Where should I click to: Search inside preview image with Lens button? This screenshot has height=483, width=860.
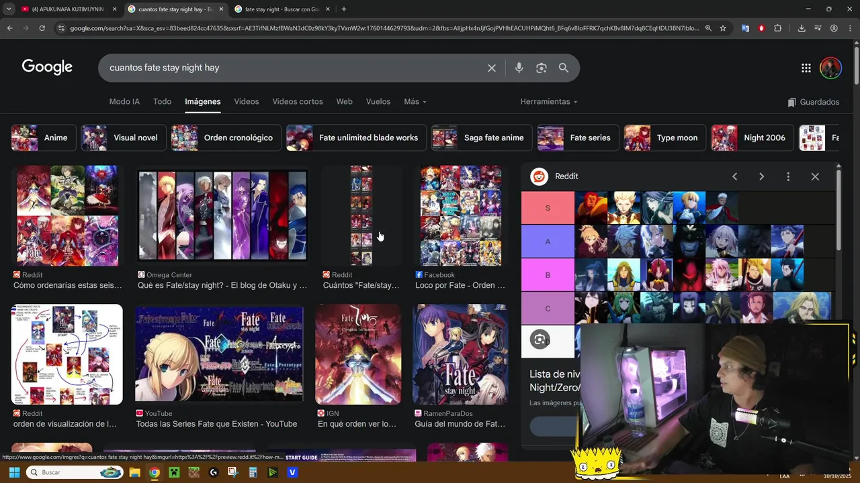point(540,339)
